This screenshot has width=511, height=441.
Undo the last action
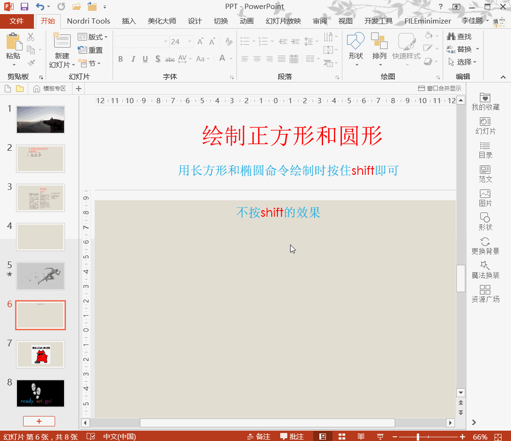click(x=40, y=7)
